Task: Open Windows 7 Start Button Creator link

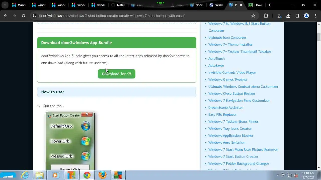Action: point(233,156)
